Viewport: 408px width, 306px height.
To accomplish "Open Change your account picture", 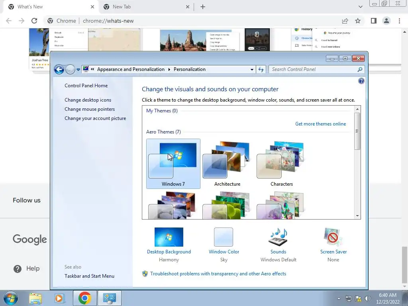I will (95, 118).
